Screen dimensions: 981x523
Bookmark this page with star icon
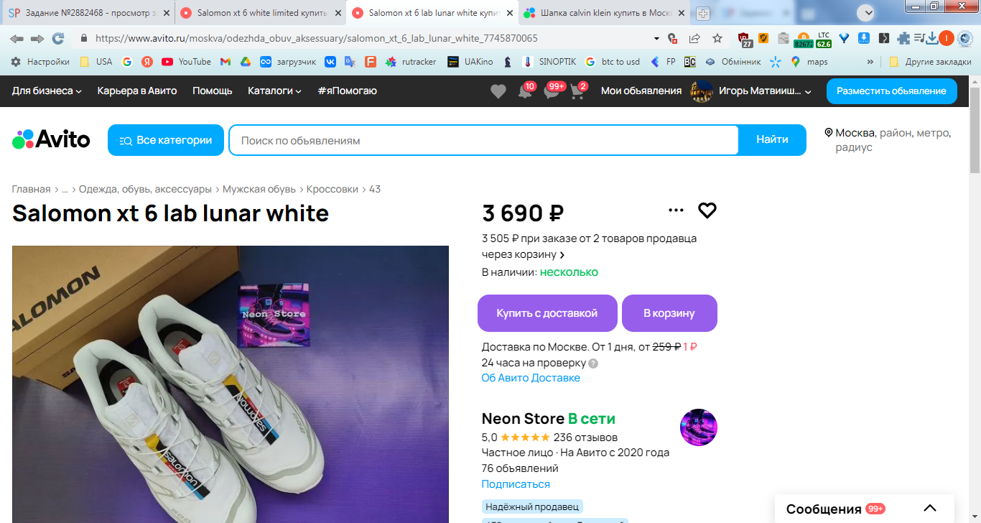[x=717, y=38]
